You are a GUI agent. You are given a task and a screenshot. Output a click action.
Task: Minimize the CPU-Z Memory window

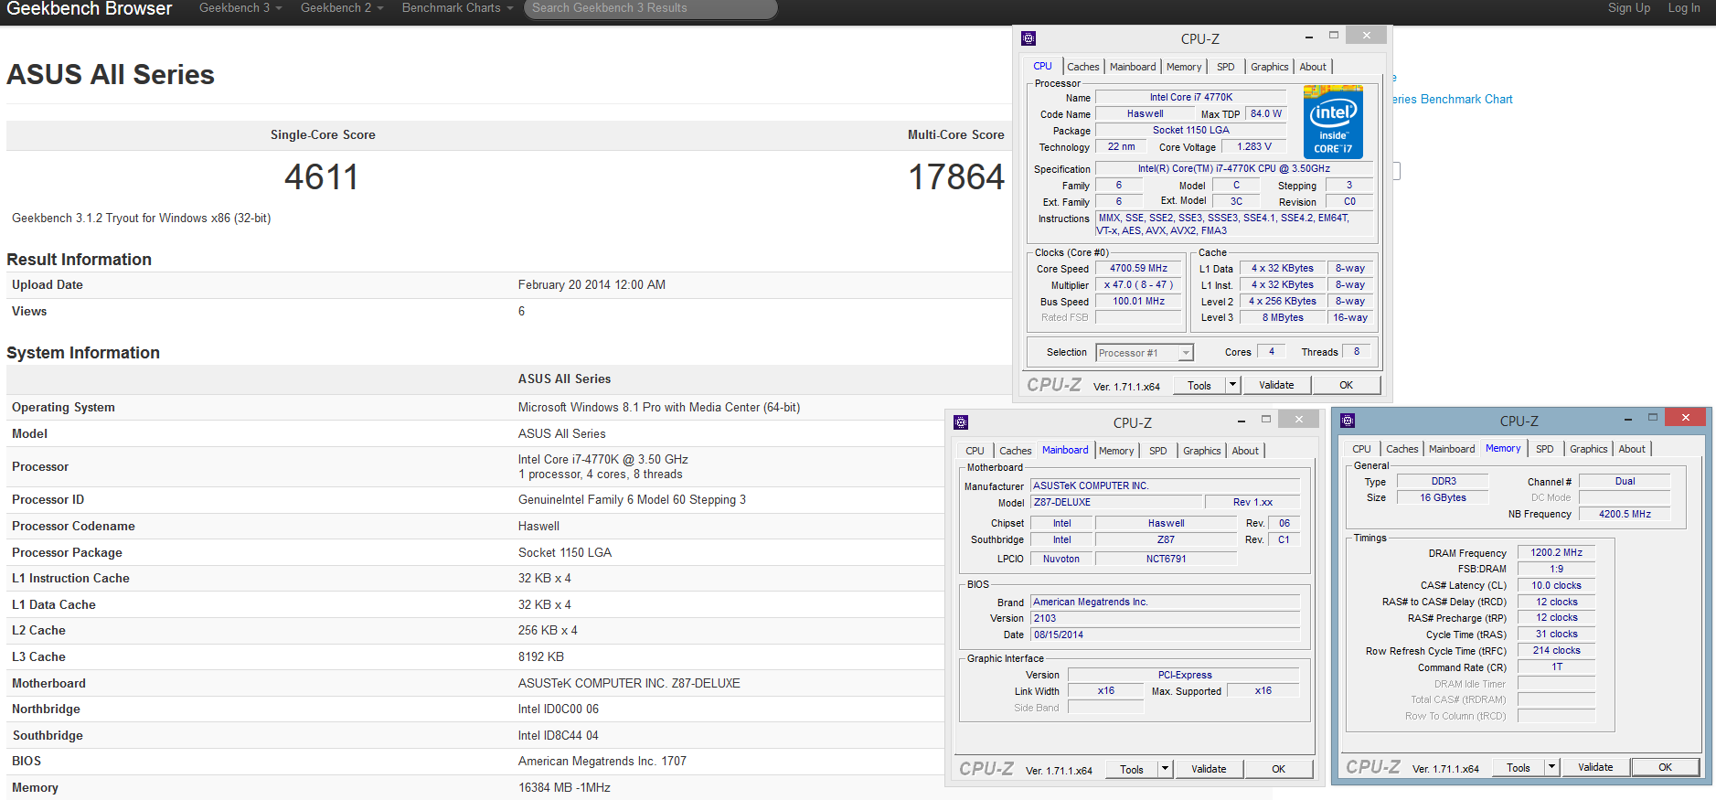coord(1629,419)
